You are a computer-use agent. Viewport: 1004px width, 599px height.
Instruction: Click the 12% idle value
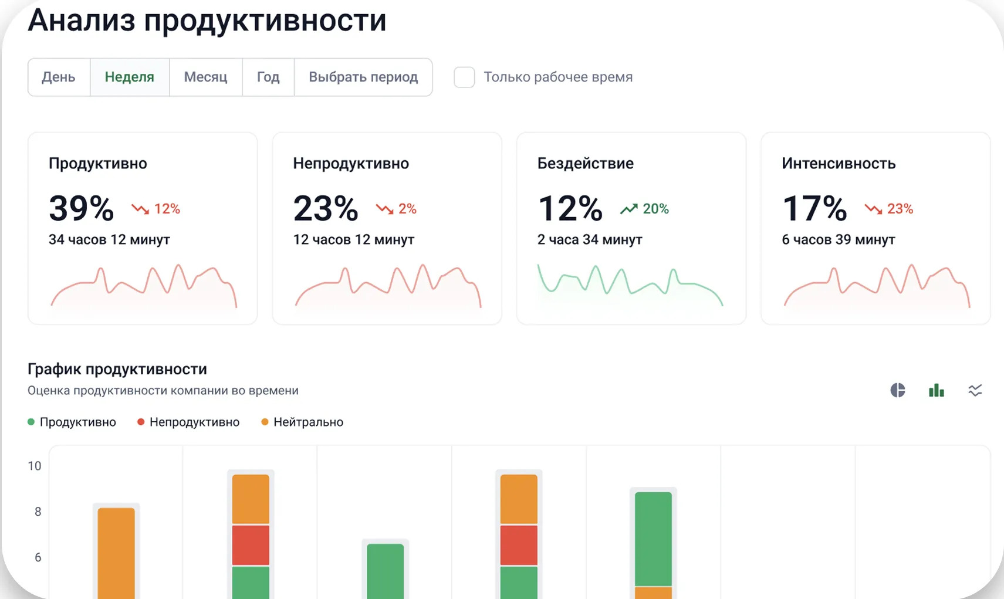570,208
